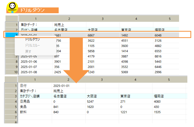Click row header 1 in lower grid
This screenshot has width=194, height=127.
pyautogui.click(x=11, y=86)
